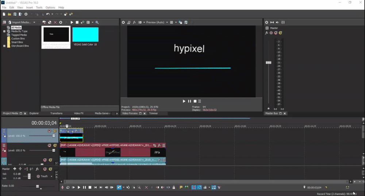
Task: Click the Get Media from Web icon
Action: pos(50,22)
